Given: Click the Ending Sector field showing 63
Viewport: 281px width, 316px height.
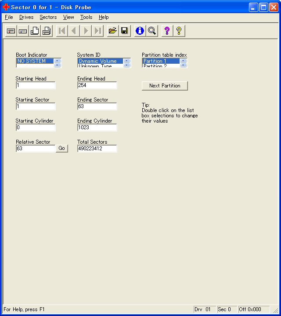Looking at the screenshot, I should pyautogui.click(x=97, y=106).
